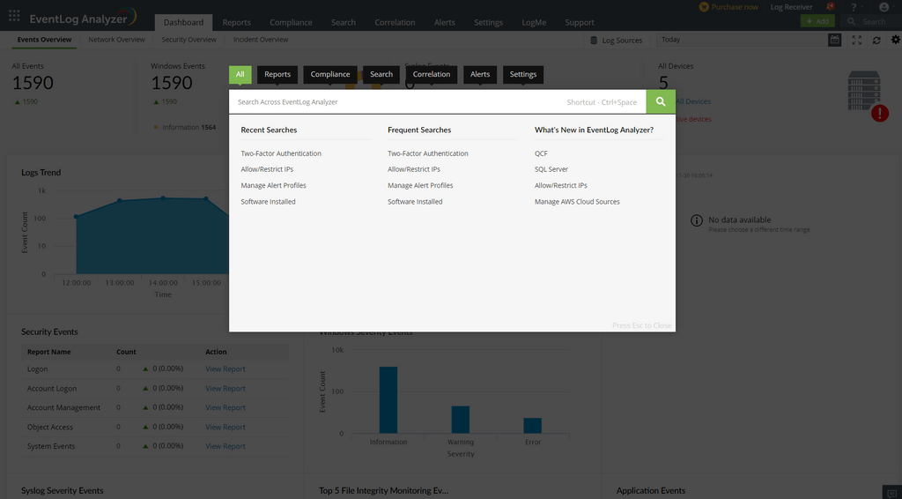Click the No data available info icon

point(697,220)
